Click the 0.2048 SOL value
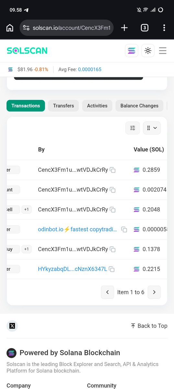Screen dimensions: 174x389 click(151, 209)
